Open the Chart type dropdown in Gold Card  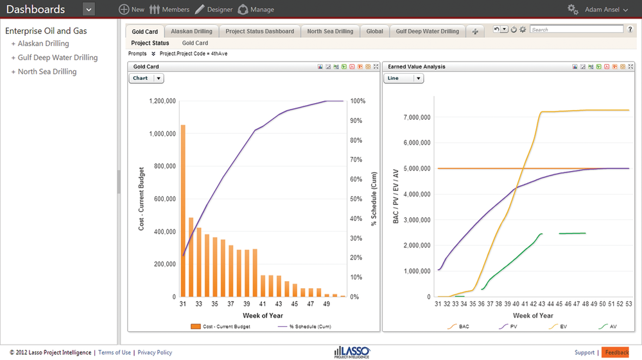point(146,78)
